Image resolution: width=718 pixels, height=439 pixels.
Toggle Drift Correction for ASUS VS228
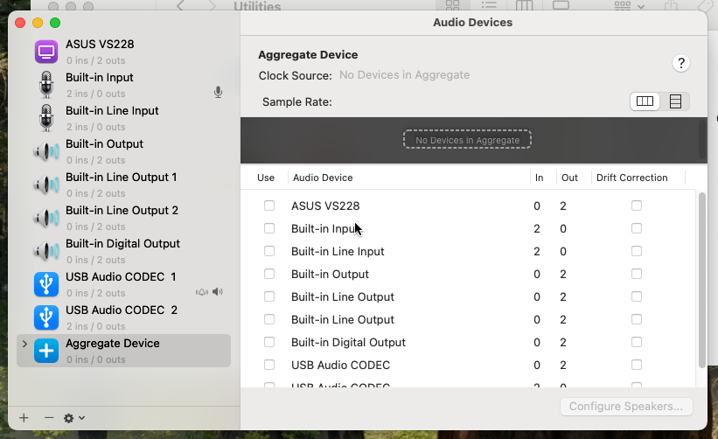[x=637, y=206]
